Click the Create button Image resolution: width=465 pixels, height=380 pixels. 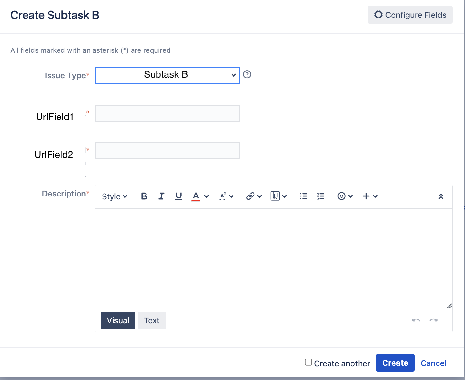click(x=395, y=363)
